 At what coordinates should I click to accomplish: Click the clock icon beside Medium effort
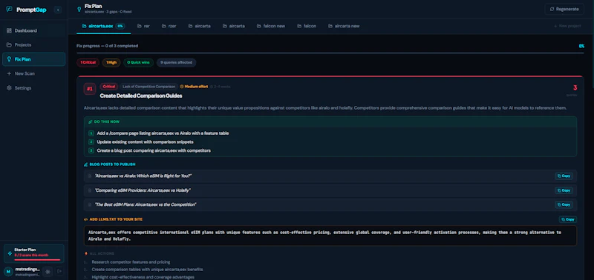pos(182,87)
